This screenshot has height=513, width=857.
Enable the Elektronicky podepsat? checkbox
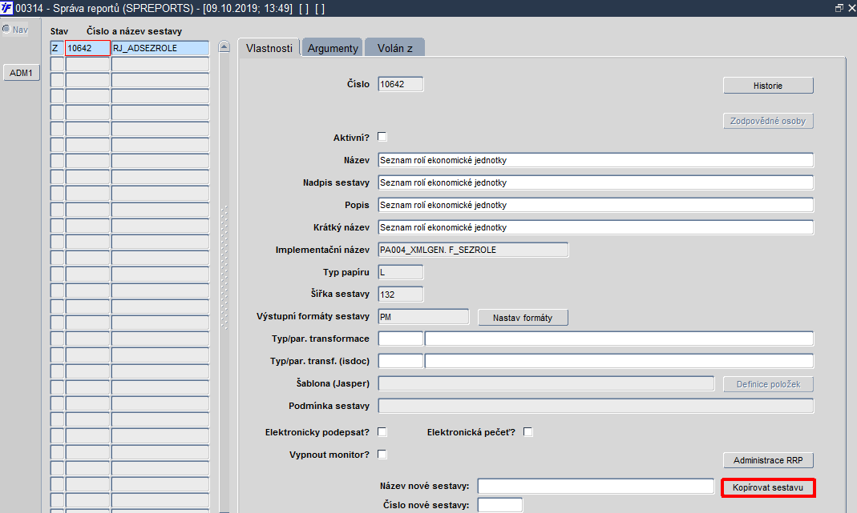point(382,431)
